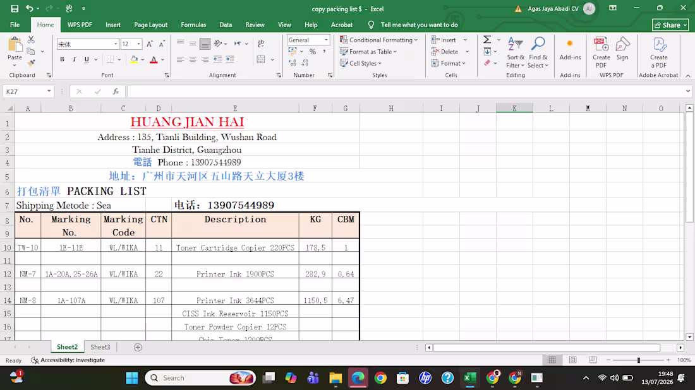Open Excel from the Windows taskbar
The width and height of the screenshot is (695, 390).
[x=469, y=378]
